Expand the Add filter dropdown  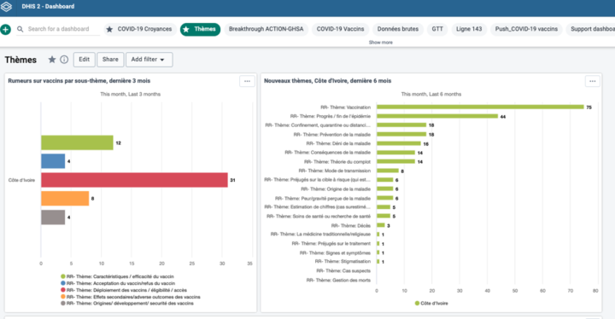click(149, 60)
